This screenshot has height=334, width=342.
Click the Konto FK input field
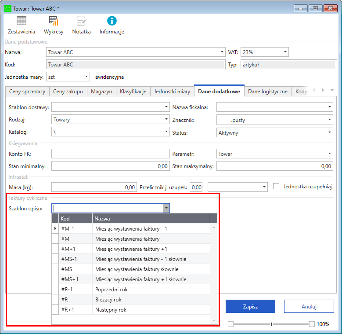pos(110,154)
